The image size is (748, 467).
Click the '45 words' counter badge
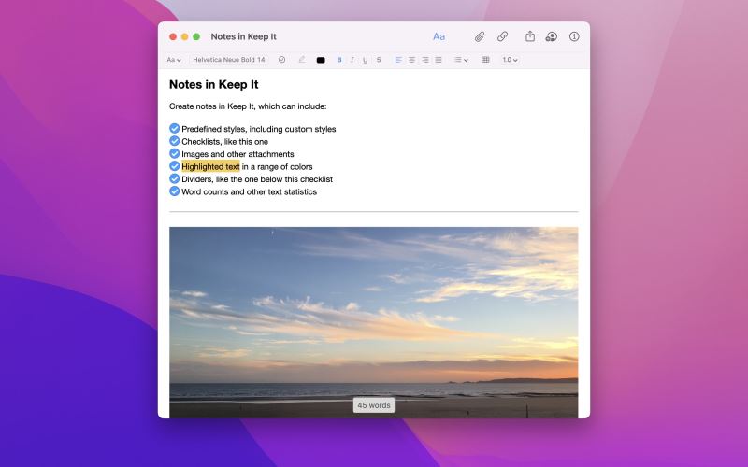[374, 405]
